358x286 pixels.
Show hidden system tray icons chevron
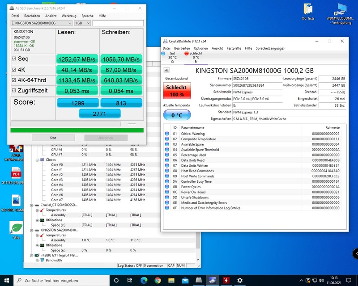[x=301, y=280]
